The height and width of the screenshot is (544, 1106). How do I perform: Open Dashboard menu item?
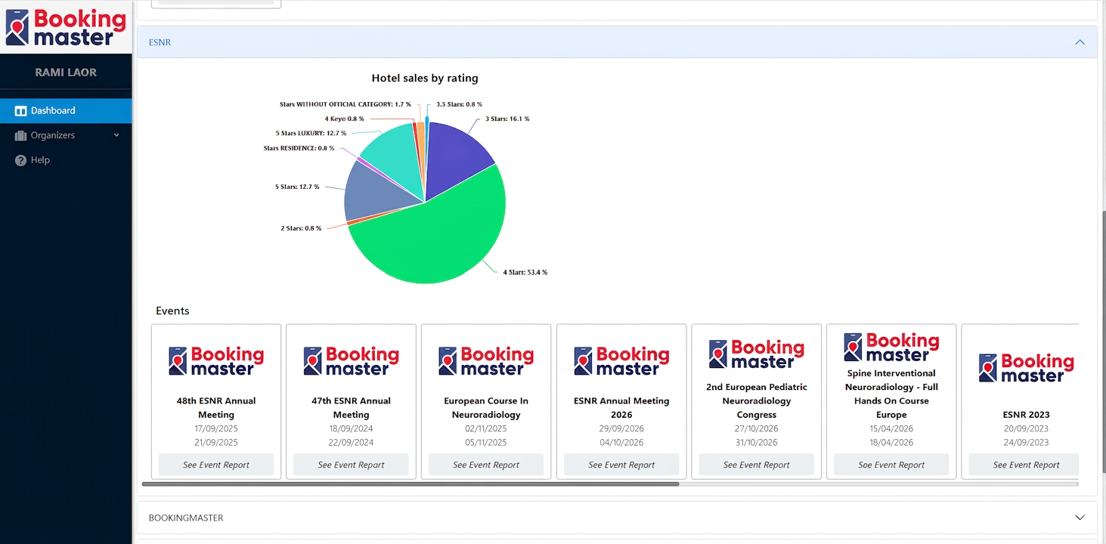coord(66,110)
